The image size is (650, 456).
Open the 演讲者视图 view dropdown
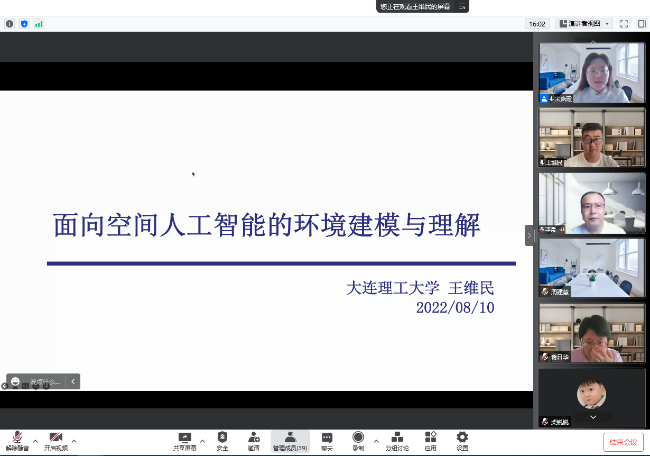[x=584, y=24]
